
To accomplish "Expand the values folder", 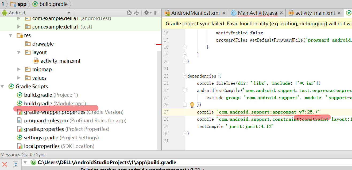I will (19, 78).
